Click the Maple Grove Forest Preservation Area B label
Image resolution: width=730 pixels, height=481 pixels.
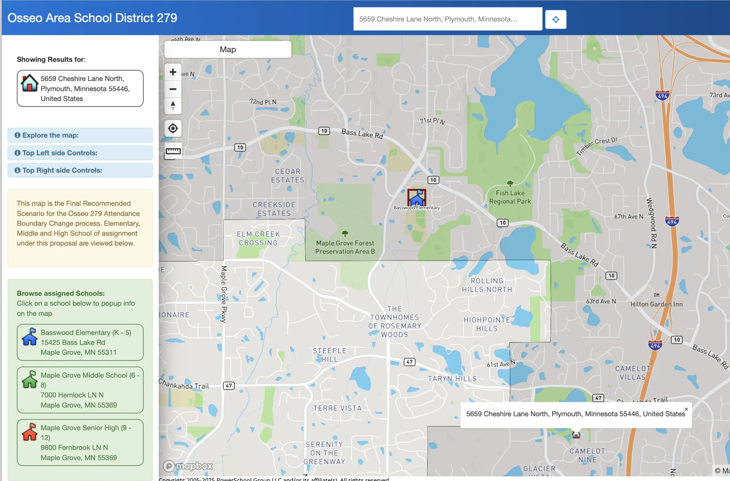[345, 247]
